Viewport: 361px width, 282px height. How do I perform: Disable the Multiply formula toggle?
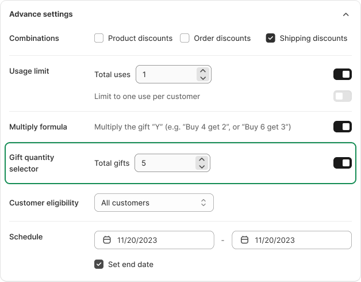(x=342, y=127)
